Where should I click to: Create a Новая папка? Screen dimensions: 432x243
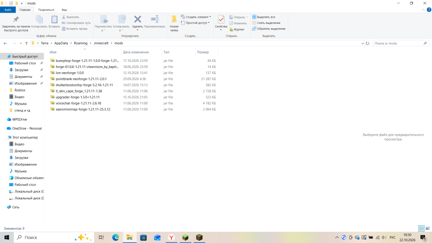coord(174,23)
